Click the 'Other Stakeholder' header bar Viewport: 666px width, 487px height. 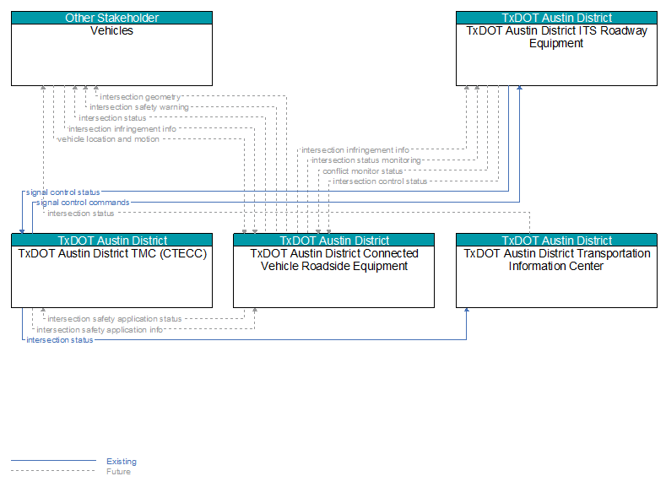point(111,18)
